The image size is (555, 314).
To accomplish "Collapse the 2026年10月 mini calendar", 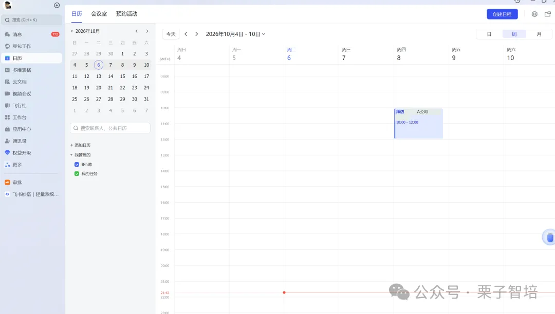I will pyautogui.click(x=71, y=31).
